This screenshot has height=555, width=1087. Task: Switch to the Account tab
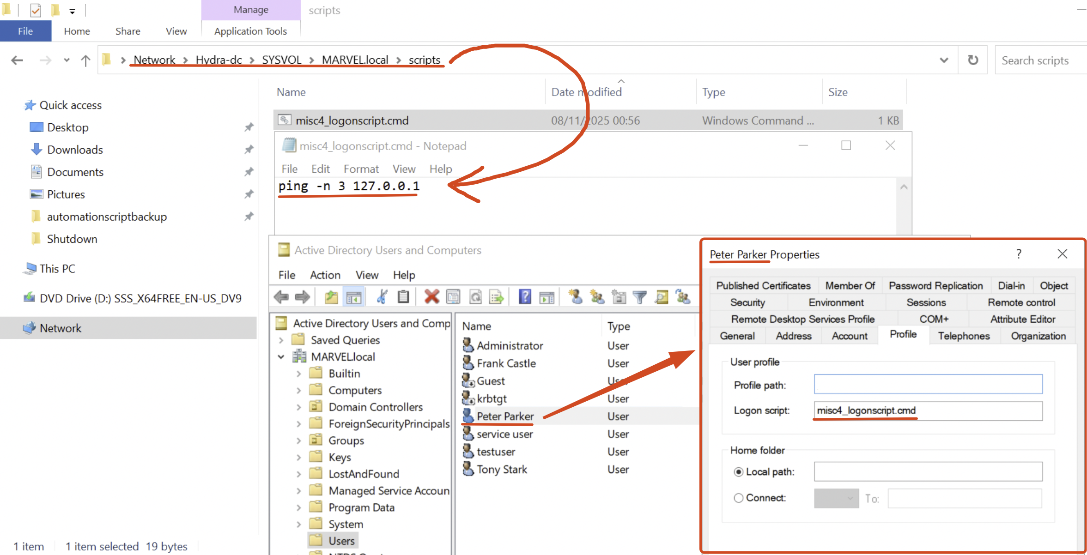849,336
